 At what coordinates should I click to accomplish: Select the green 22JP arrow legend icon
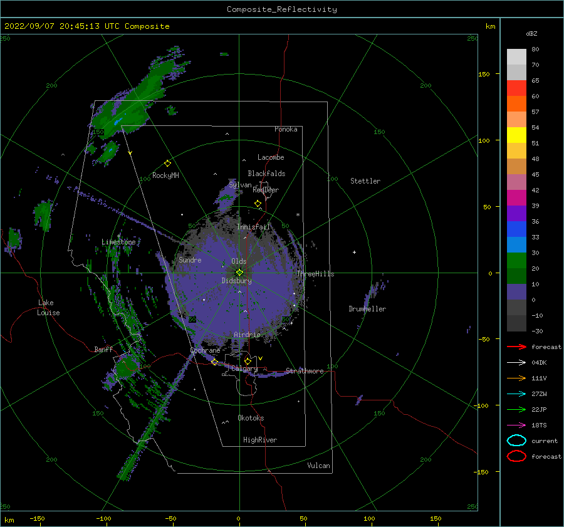coord(516,409)
